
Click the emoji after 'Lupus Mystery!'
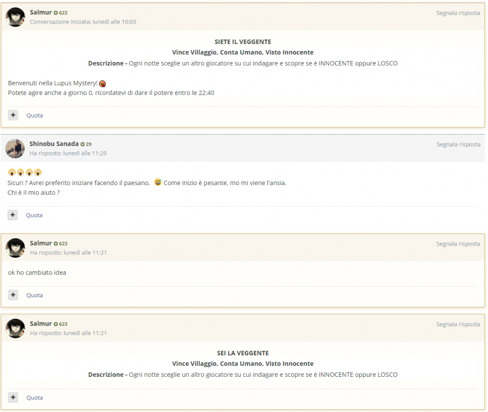[103, 83]
